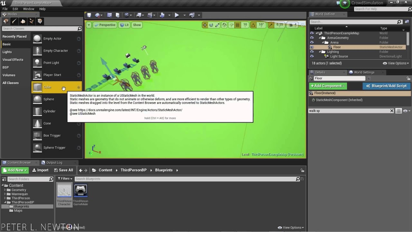Viewport: 412px width, 232px height.
Task: Open the rotation snap angle 10° dropdown
Action: (x=261, y=25)
